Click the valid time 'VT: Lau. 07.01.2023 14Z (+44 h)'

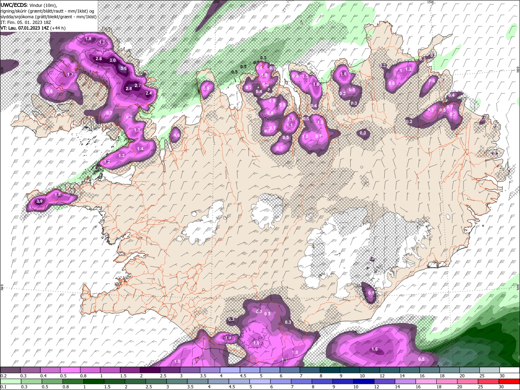33,28
